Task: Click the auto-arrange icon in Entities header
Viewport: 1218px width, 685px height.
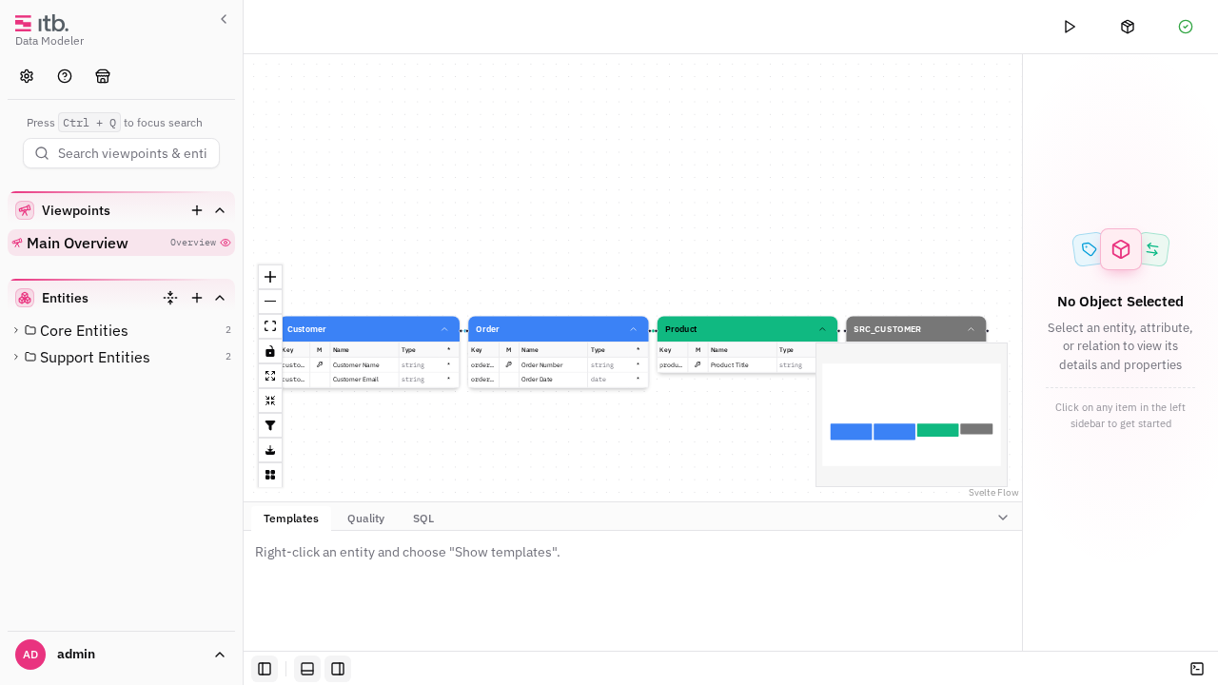Action: 170,298
